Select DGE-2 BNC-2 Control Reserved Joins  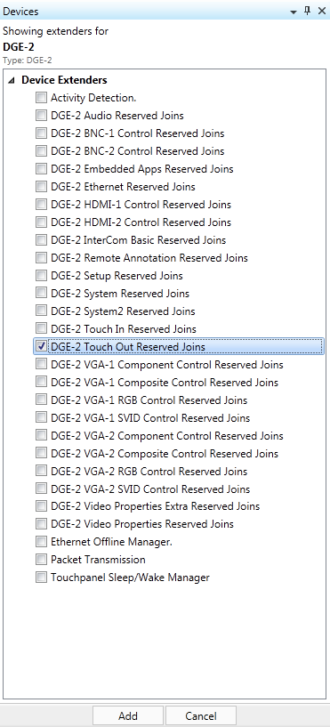pyautogui.click(x=137, y=151)
